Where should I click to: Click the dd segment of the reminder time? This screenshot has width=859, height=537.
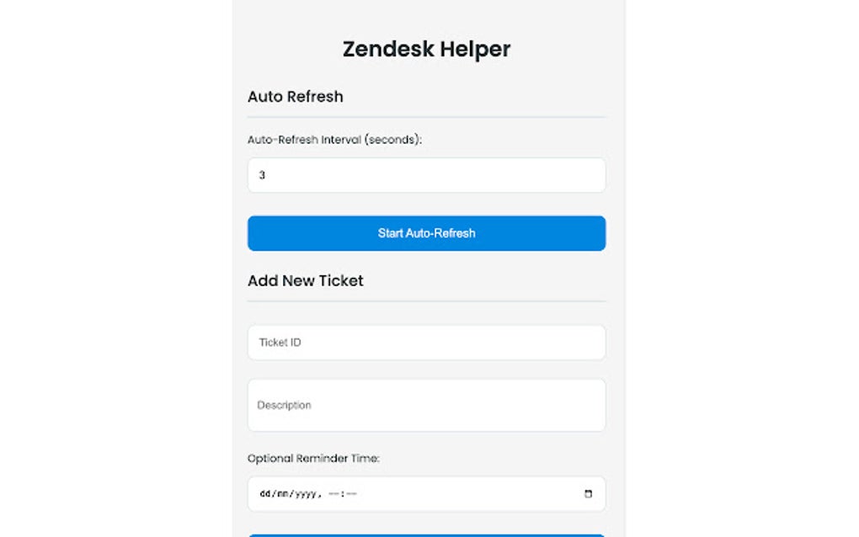tap(264, 494)
